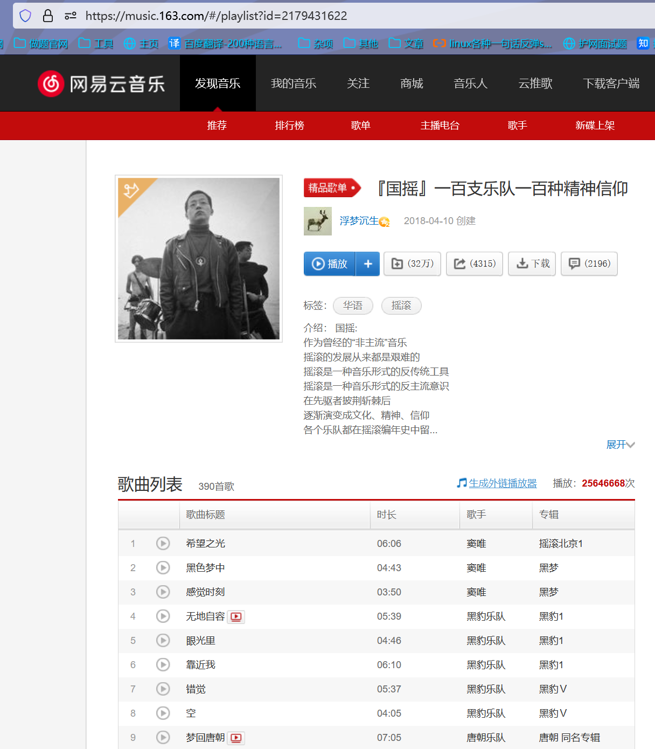
Task: Select the 主播电台 sub-tab
Action: [x=440, y=126]
